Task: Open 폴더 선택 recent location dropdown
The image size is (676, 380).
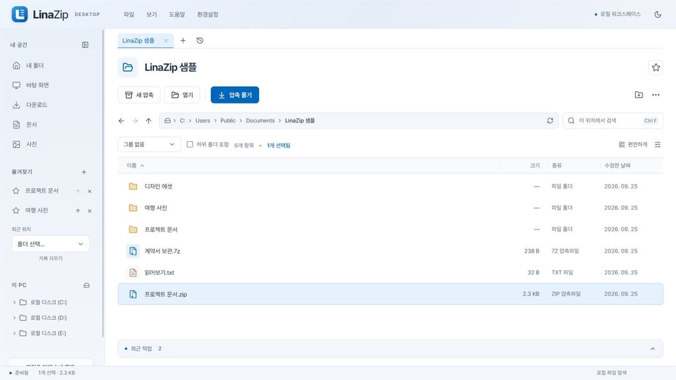Action: point(51,244)
